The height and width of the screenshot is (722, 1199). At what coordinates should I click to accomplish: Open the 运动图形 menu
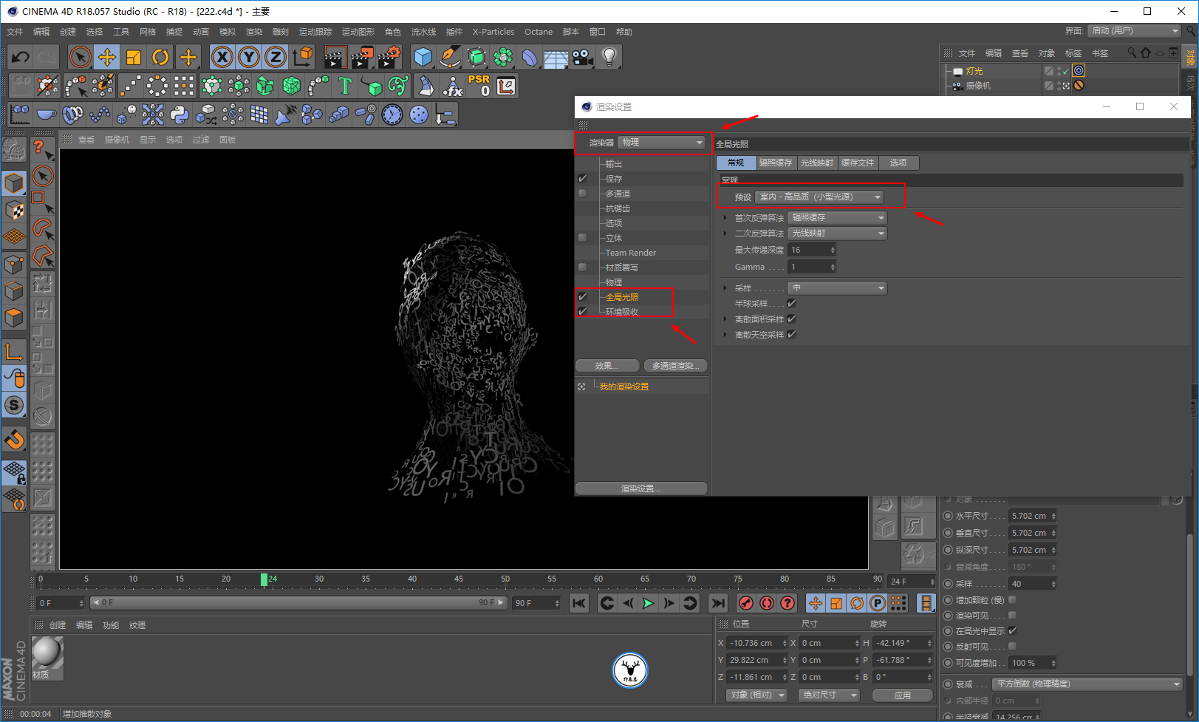click(358, 32)
